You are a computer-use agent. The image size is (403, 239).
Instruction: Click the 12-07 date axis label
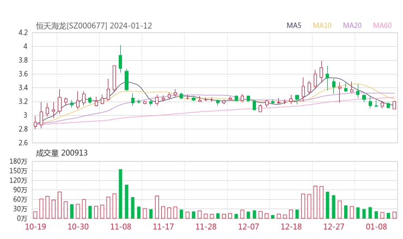(x=248, y=227)
